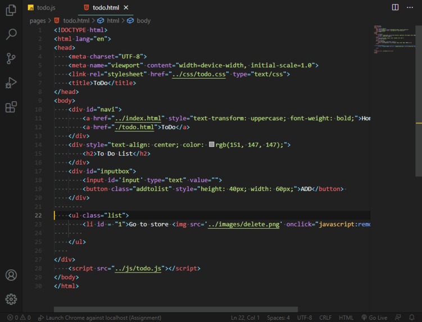Click the meta name="viewport" line
This screenshot has height=322, width=422.
pyautogui.click(x=193, y=65)
